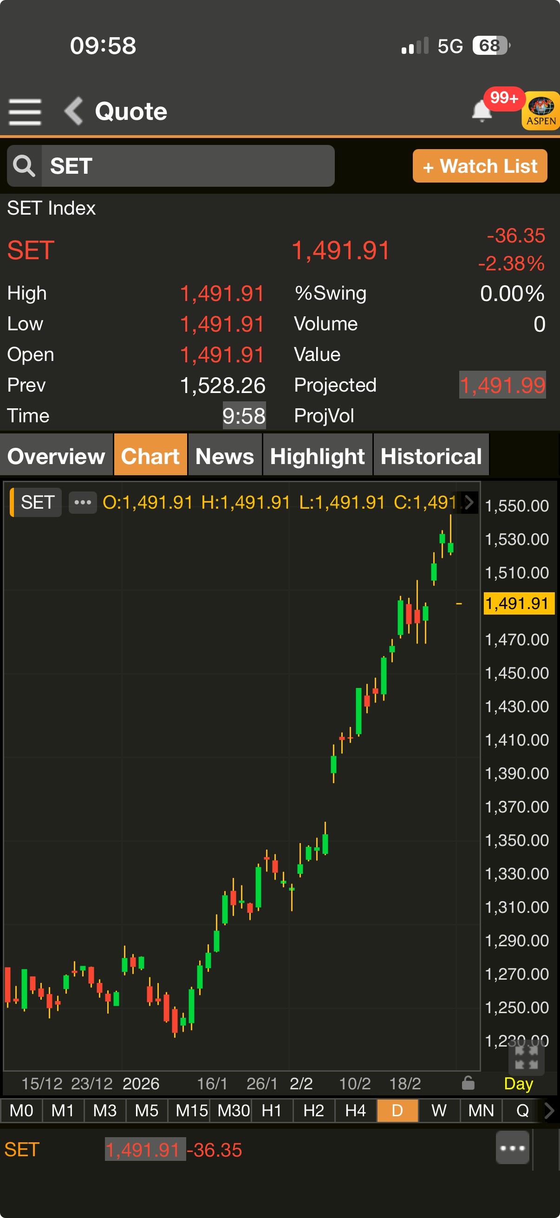Open the Day period selector
Image resolution: width=560 pixels, height=1218 pixels.
pos(518,1083)
